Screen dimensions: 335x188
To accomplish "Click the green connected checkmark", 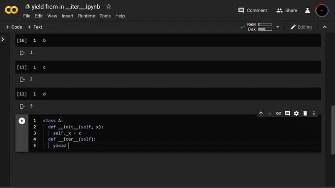I will pos(242,27).
